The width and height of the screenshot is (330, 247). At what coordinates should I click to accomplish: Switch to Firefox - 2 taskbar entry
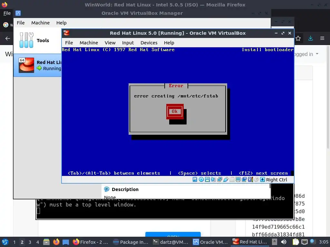(x=90, y=242)
